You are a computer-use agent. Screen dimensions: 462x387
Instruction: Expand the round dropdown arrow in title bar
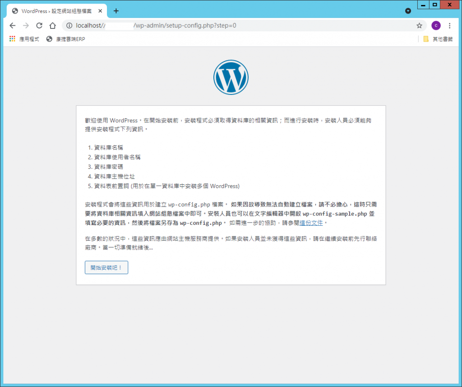[x=408, y=10]
